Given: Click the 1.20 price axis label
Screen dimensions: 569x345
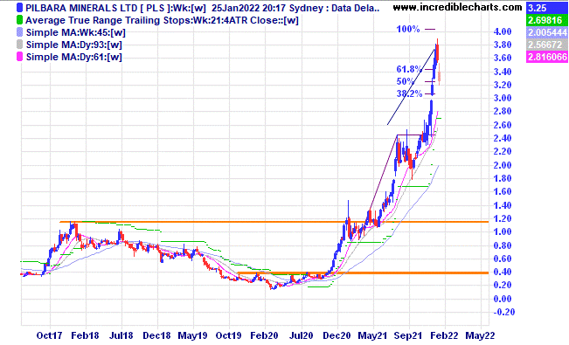Looking at the screenshot, I should pos(503,218).
